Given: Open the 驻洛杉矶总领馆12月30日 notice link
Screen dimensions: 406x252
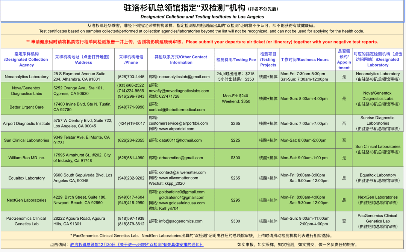Looking at the screenshot, I should click(137, 244).
